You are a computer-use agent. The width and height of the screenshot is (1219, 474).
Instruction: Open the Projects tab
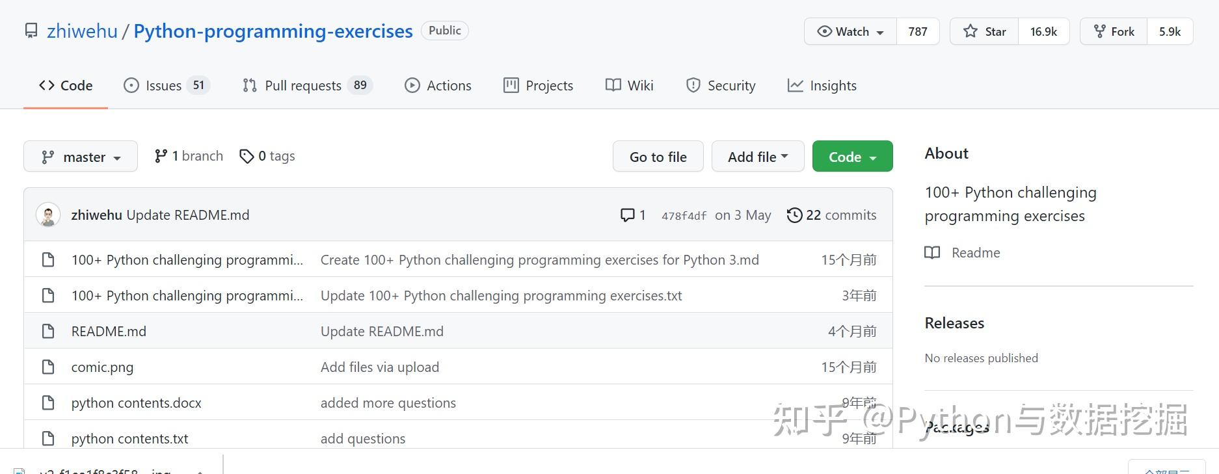(539, 86)
